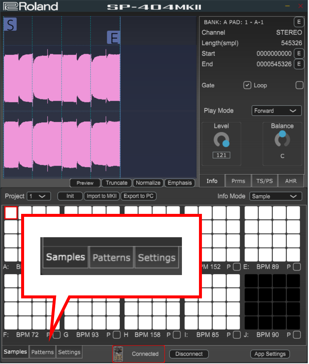Click the Roland logo
The width and height of the screenshot is (309, 364).
pos(30,7)
